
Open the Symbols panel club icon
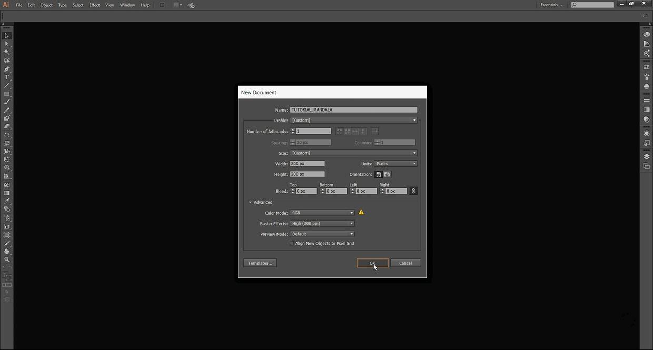pyautogui.click(x=647, y=86)
